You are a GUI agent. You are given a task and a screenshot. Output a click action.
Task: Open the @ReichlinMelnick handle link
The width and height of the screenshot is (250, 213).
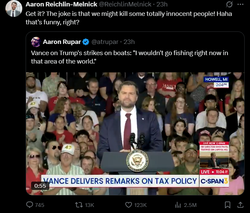click(x=125, y=4)
